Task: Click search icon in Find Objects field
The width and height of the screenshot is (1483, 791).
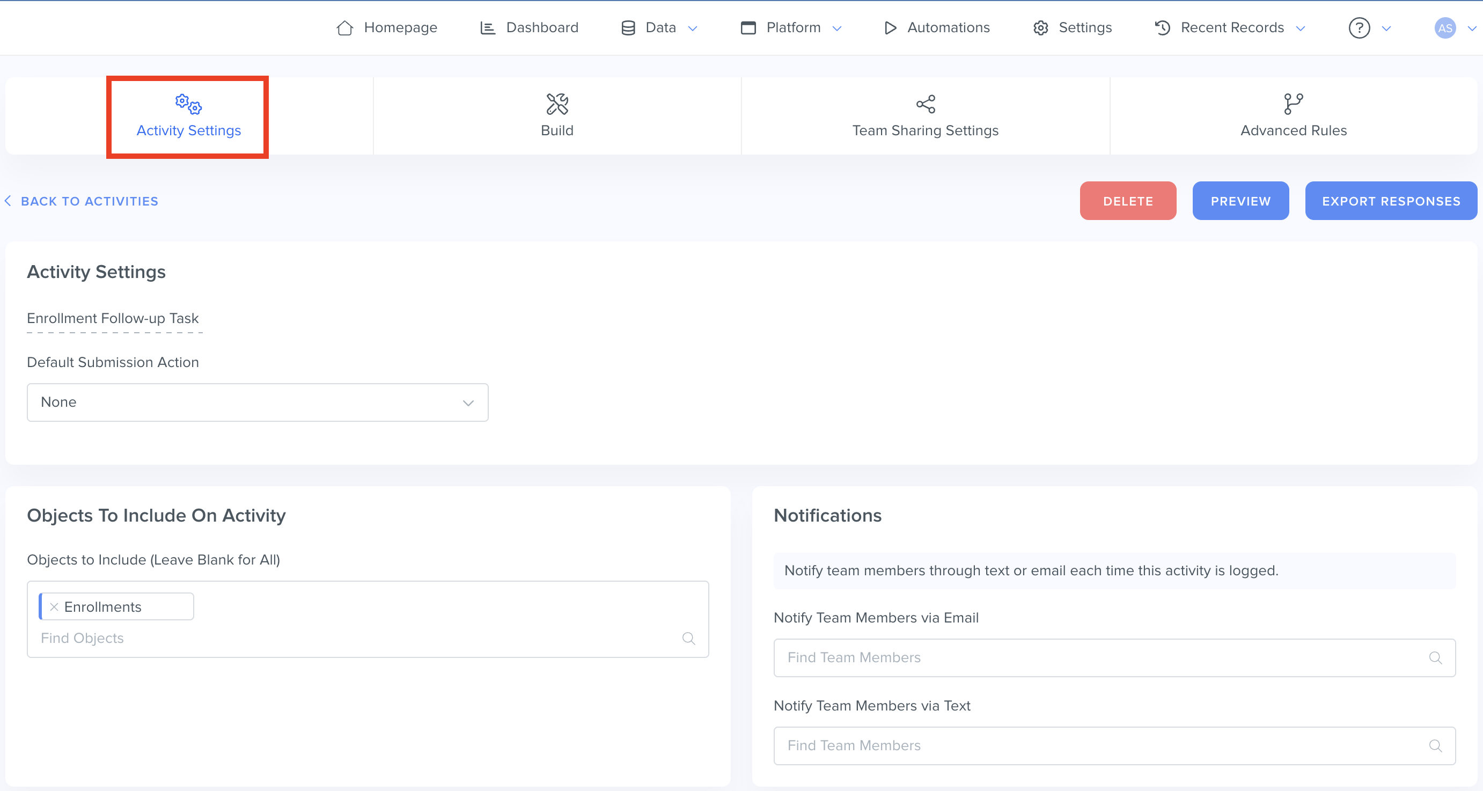Action: click(x=688, y=638)
